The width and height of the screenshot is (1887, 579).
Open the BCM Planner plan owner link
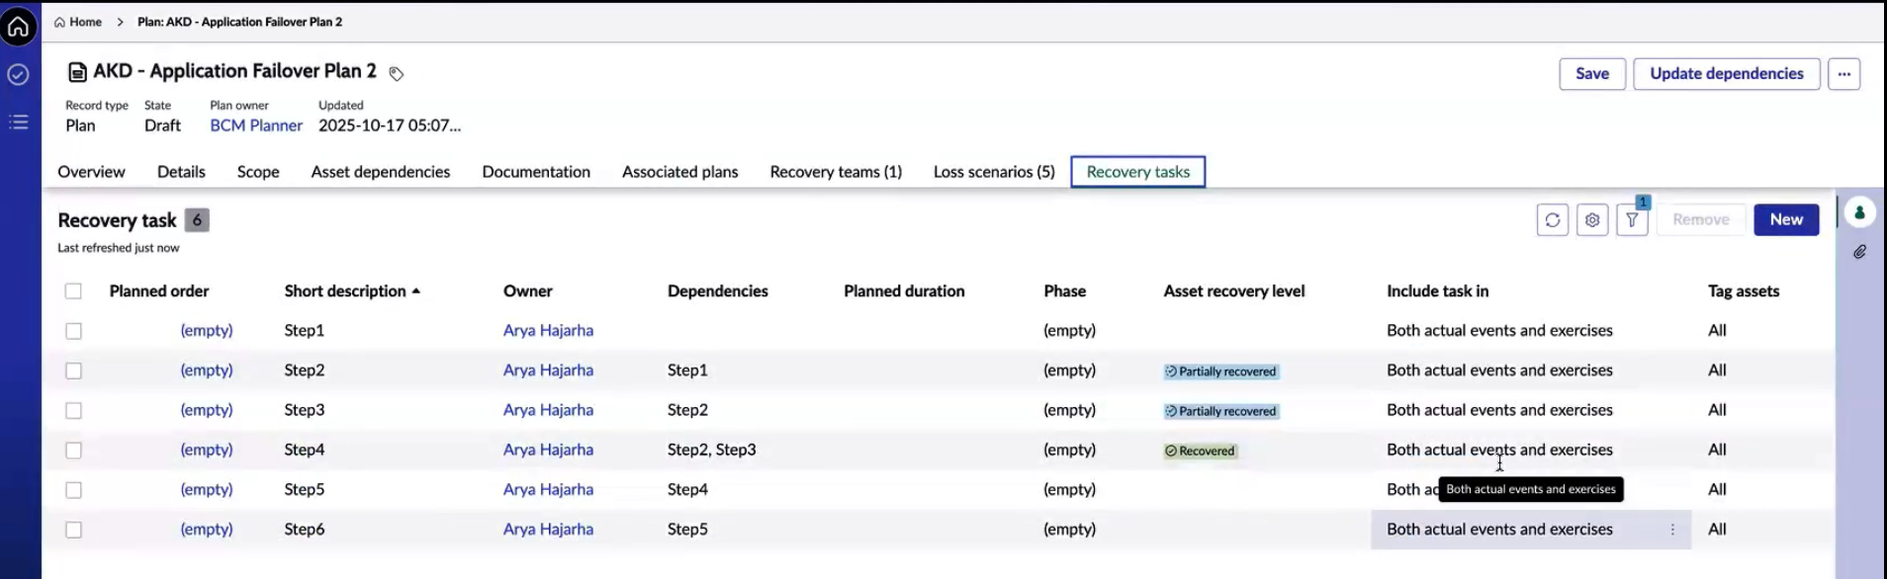coord(256,125)
